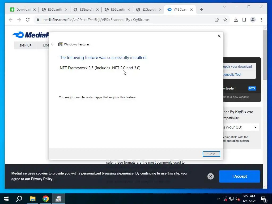
Task: Click the padlock site info icon
Action: tap(38, 20)
